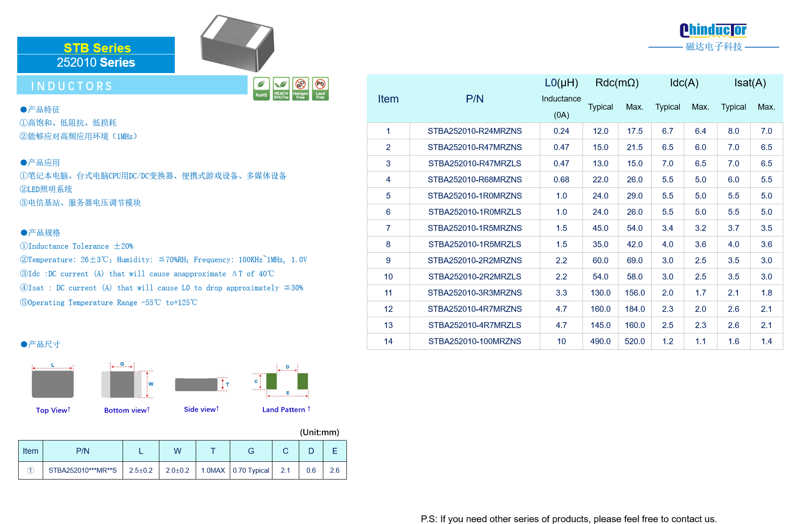The image size is (801, 524).
Task: Select part number STBA252010-4R7MRZLS
Action: [475, 325]
